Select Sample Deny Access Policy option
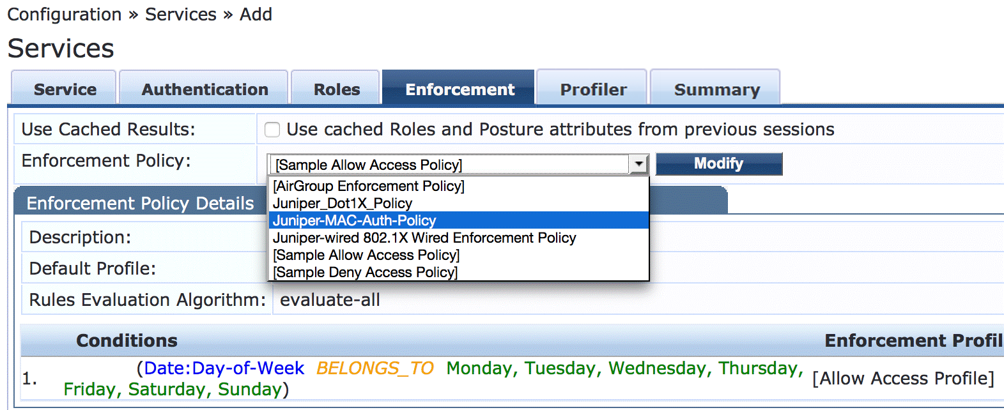Image resolution: width=1004 pixels, height=410 pixels. click(x=366, y=272)
